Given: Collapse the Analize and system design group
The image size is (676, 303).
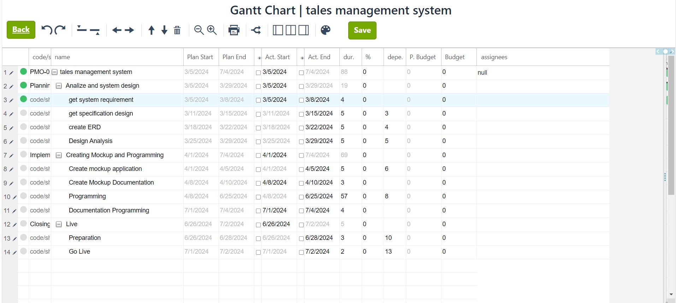Looking at the screenshot, I should click(59, 86).
